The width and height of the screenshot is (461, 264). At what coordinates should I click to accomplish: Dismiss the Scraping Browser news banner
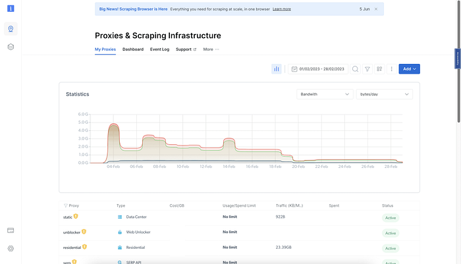376,9
